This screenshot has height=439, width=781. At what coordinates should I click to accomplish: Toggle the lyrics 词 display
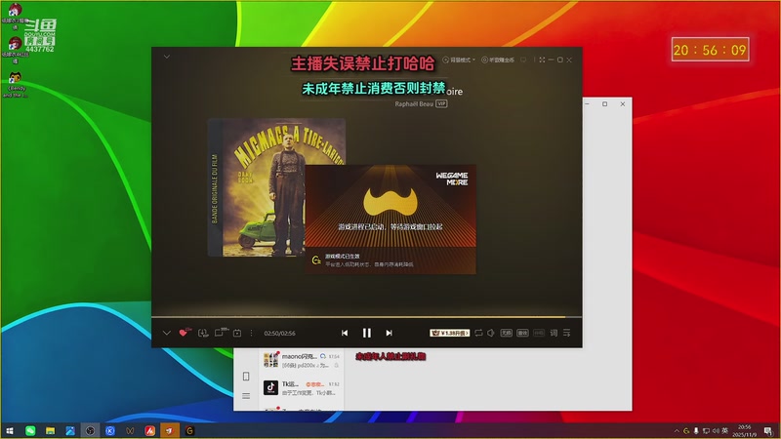(554, 333)
